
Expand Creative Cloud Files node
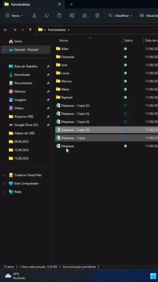[4, 175]
